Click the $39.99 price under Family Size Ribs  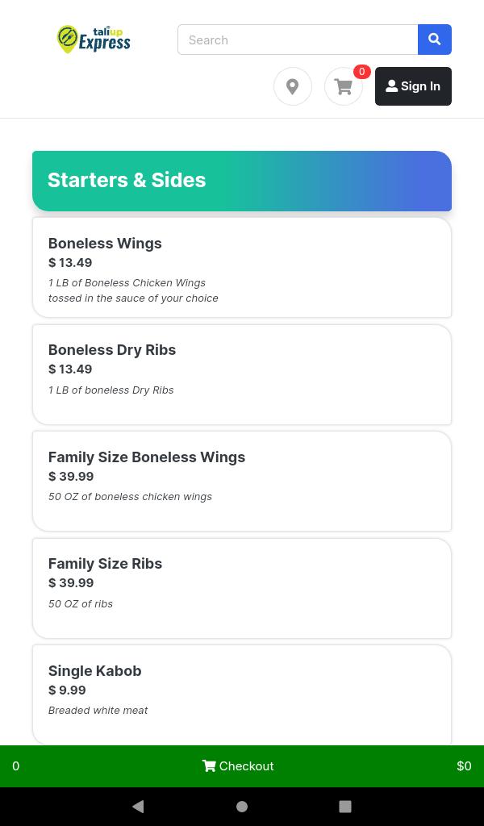(71, 582)
